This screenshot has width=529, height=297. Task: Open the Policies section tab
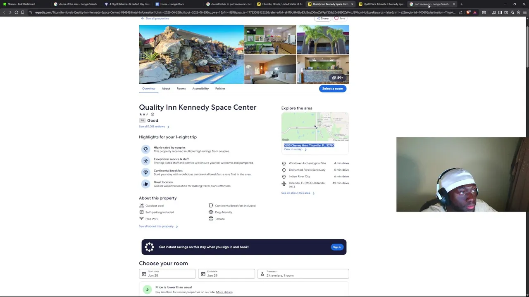[x=220, y=89]
